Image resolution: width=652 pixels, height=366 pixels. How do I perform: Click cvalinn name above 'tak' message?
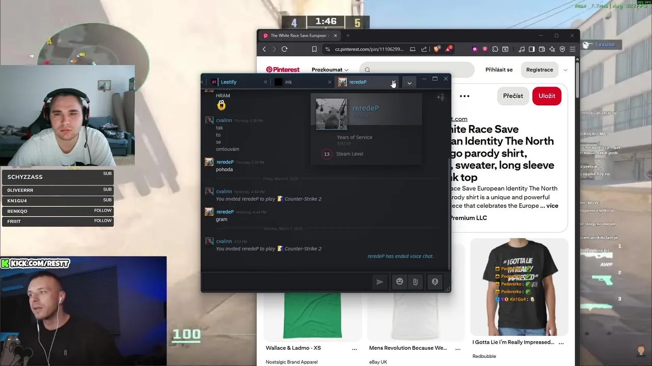224,120
